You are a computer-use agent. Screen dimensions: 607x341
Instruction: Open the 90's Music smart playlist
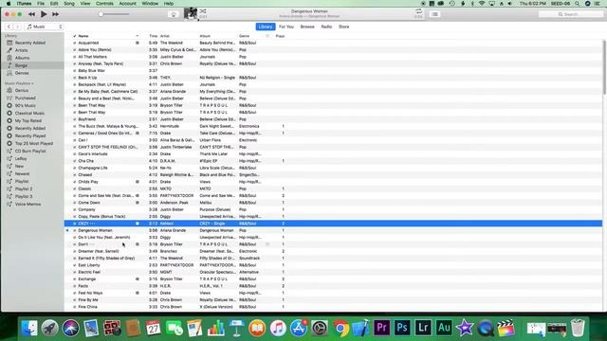click(x=26, y=105)
